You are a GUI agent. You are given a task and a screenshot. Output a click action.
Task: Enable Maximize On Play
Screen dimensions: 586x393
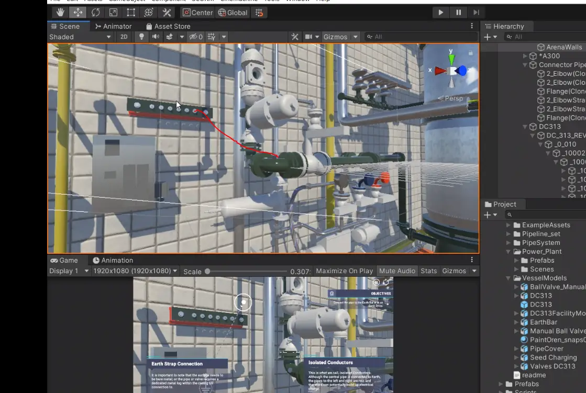344,271
